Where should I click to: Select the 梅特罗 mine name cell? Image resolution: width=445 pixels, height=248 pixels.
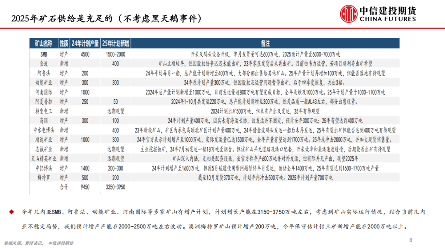point(44,178)
